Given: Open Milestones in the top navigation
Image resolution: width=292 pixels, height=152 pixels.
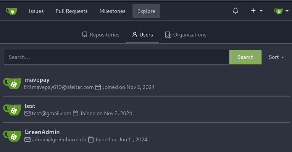Looking at the screenshot, I should pos(112,11).
